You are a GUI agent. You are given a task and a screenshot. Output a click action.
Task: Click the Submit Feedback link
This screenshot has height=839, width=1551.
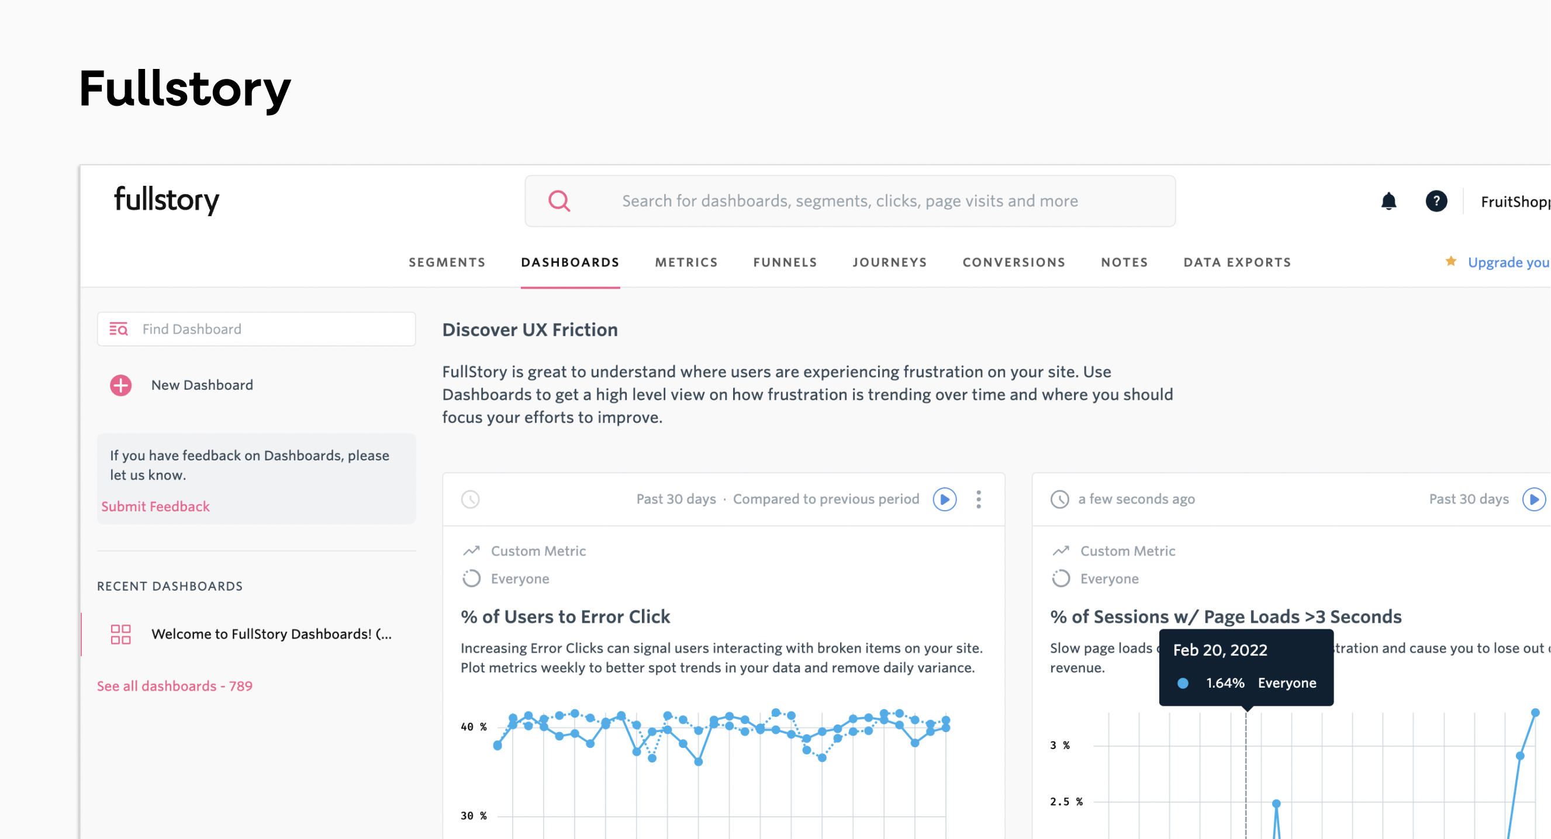pyautogui.click(x=155, y=506)
